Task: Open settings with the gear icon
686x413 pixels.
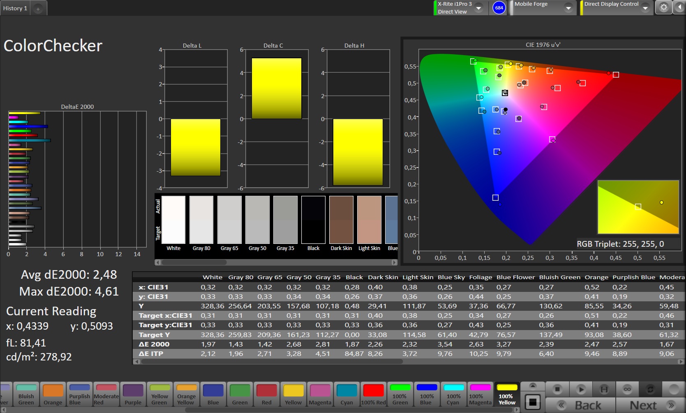Action: 663,8
